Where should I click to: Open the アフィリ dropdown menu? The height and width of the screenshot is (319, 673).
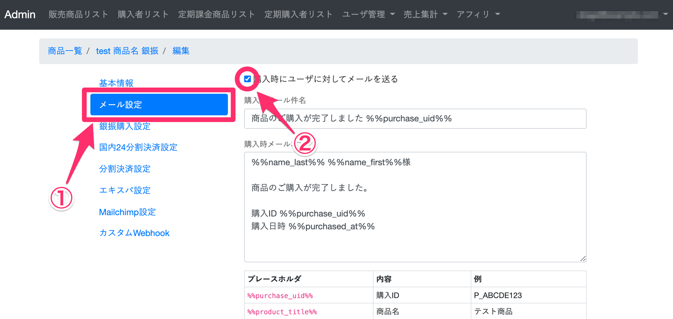click(x=478, y=14)
